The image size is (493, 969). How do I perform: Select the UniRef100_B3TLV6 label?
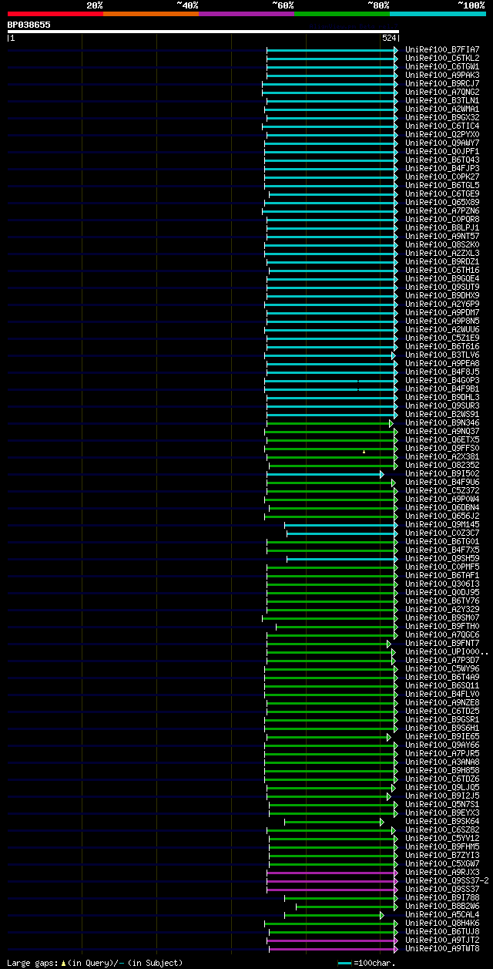coord(442,355)
